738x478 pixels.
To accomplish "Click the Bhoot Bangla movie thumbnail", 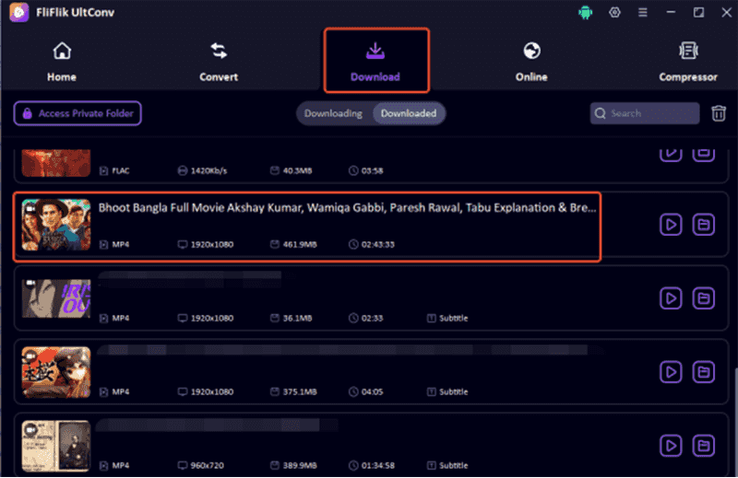I will [56, 225].
